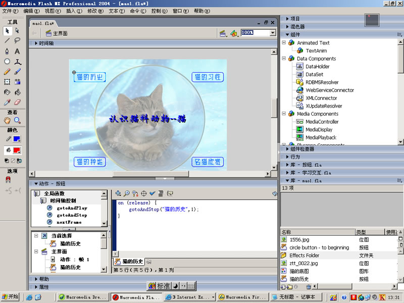Viewport: 404px width, 303px height.
Task: Collapse the 当前选择 tree node
Action: [x=36, y=236]
